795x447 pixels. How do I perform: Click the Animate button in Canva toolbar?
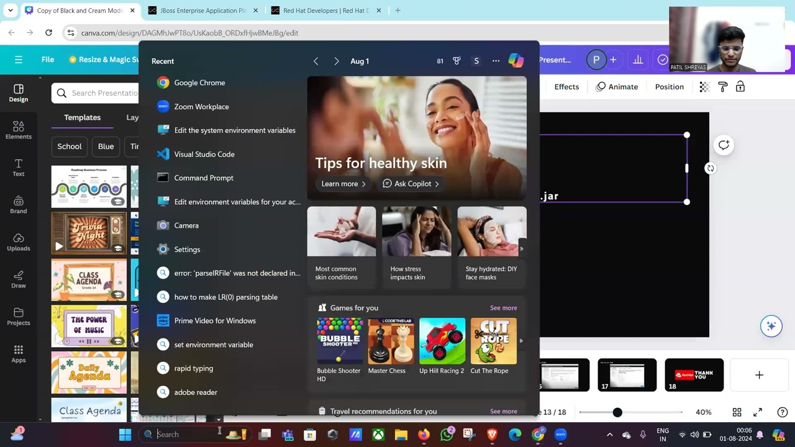tap(617, 87)
